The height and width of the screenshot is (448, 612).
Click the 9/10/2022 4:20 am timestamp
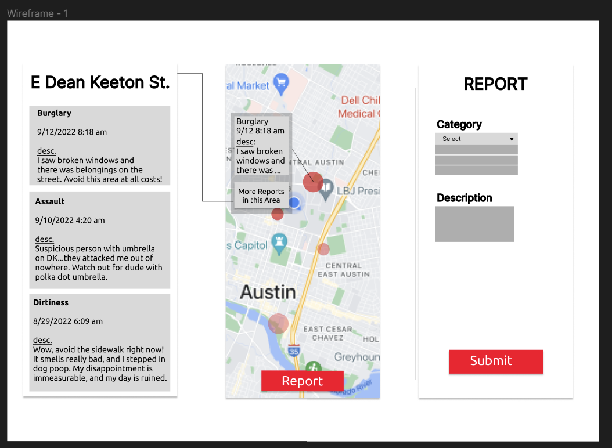tap(70, 220)
